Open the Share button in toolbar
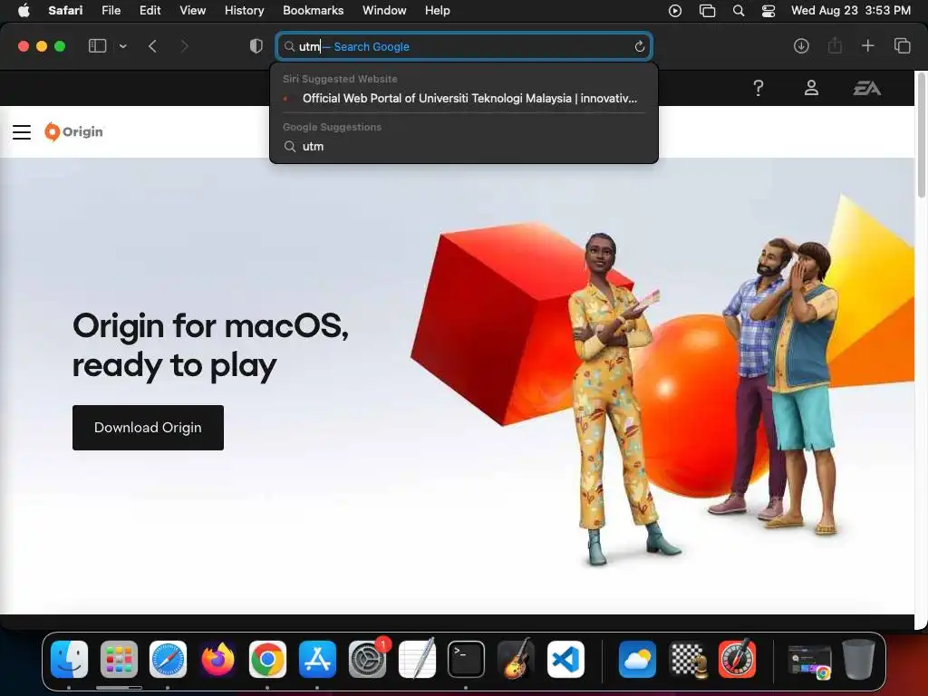 click(x=835, y=46)
